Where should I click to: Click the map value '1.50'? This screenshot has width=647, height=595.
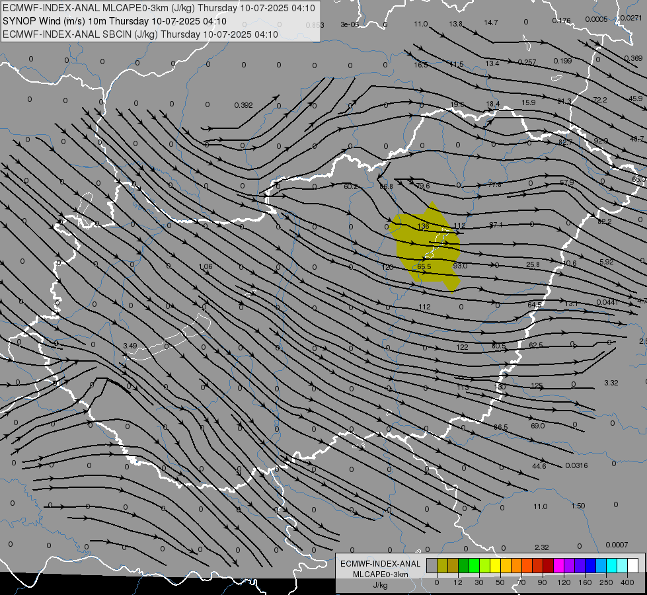click(578, 506)
